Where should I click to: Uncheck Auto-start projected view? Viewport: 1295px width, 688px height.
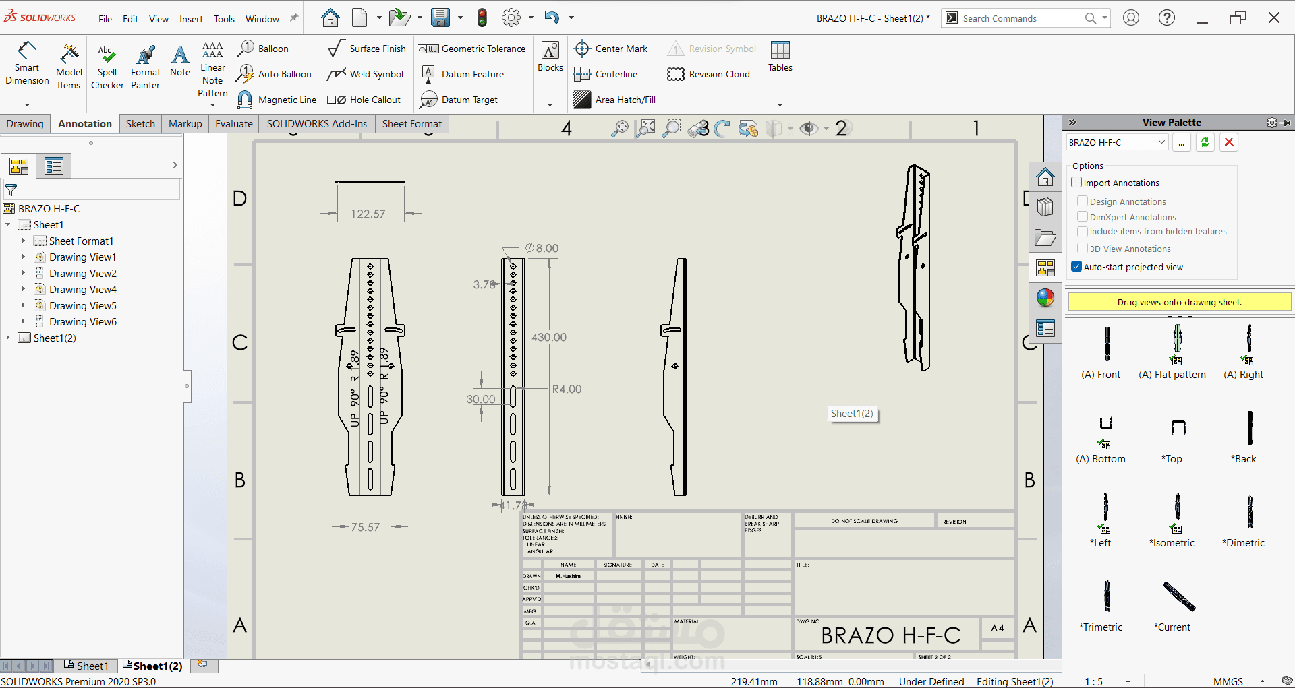tap(1076, 267)
